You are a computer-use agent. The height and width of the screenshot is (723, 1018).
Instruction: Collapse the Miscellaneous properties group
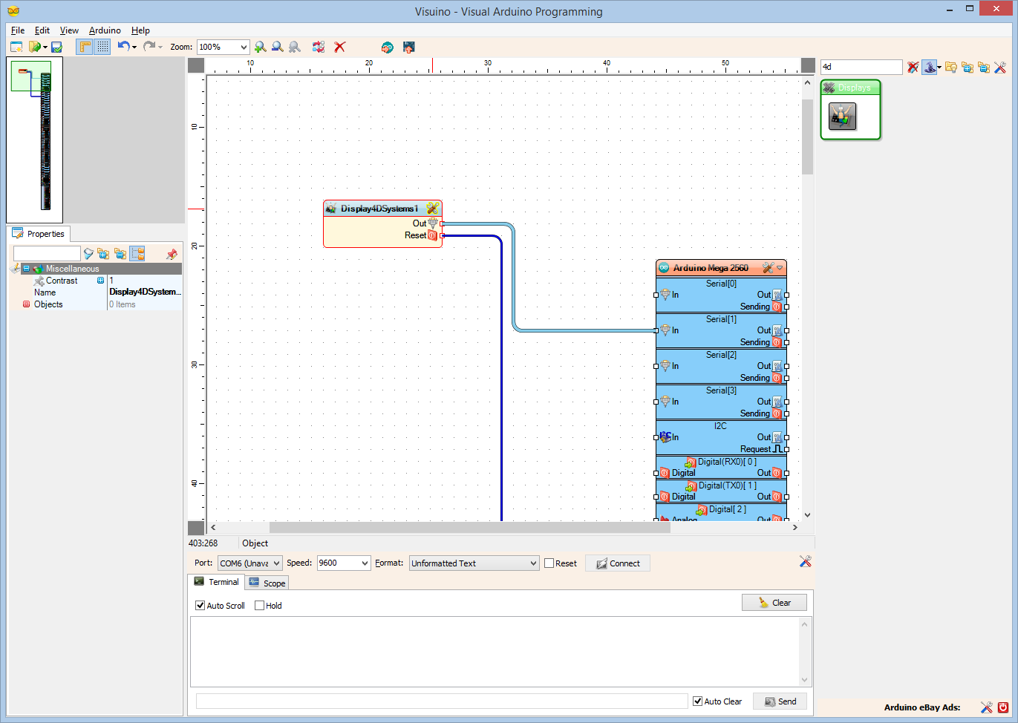(25, 268)
